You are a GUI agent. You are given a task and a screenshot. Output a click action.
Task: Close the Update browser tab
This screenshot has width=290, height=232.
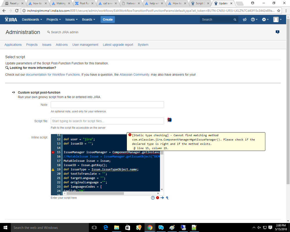tap(231, 3)
